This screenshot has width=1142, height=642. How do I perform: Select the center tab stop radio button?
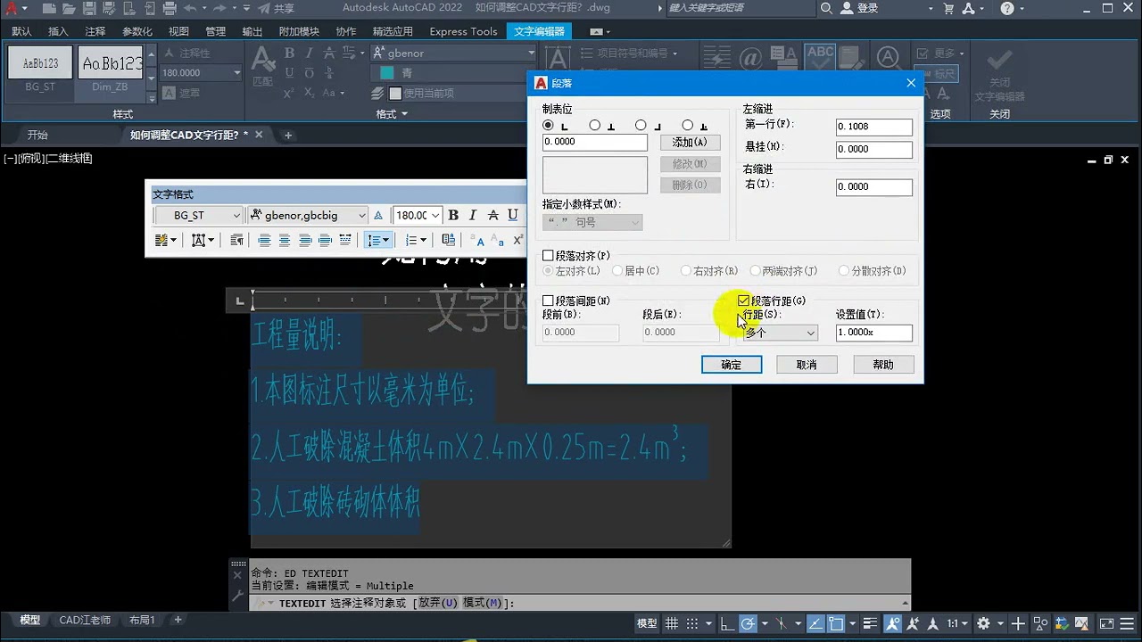coord(594,126)
